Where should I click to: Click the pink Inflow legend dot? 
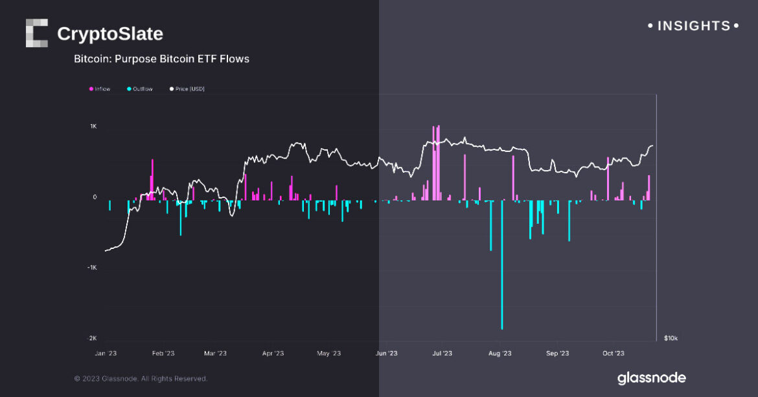pos(91,89)
